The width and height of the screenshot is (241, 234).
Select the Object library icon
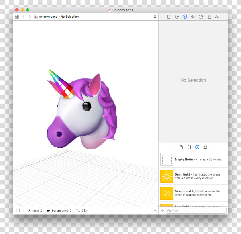point(197,147)
